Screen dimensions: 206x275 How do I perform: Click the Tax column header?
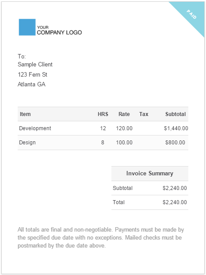[x=144, y=114]
